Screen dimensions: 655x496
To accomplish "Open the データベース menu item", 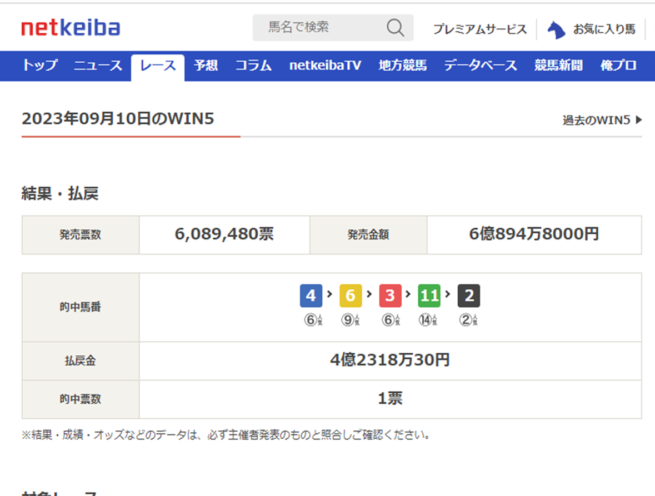I will point(481,66).
